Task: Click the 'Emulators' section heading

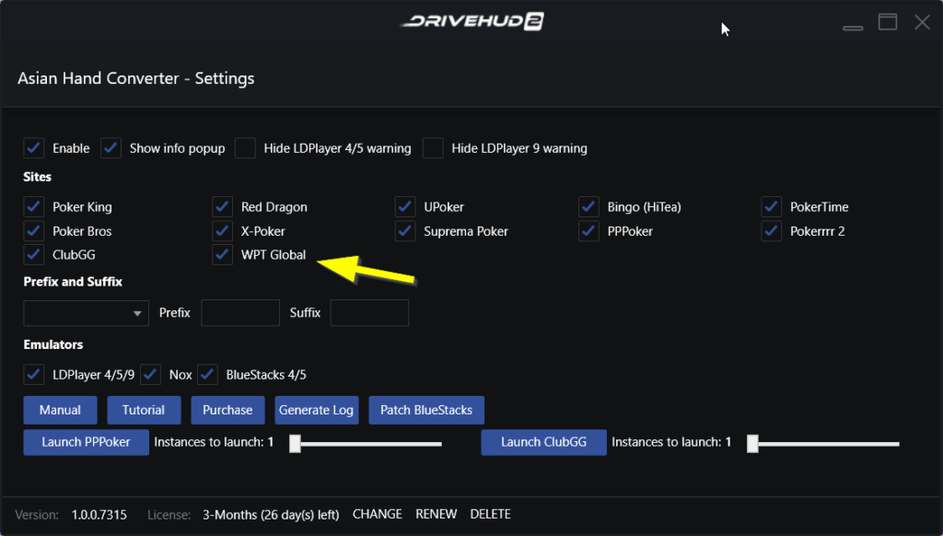Action: (x=53, y=344)
